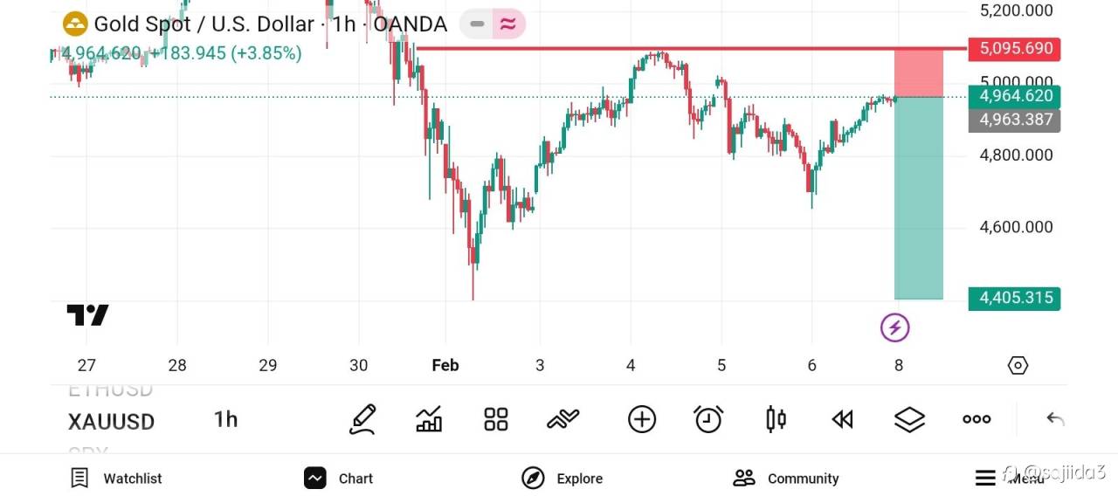The height and width of the screenshot is (503, 1118).
Task: Open the pencil drawing tools
Action: [x=362, y=420]
